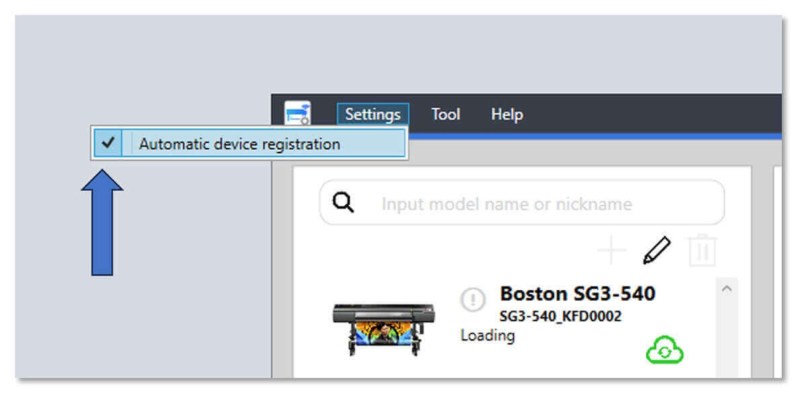Click the printer application logo icon
The height and width of the screenshot is (401, 807).
click(x=297, y=114)
